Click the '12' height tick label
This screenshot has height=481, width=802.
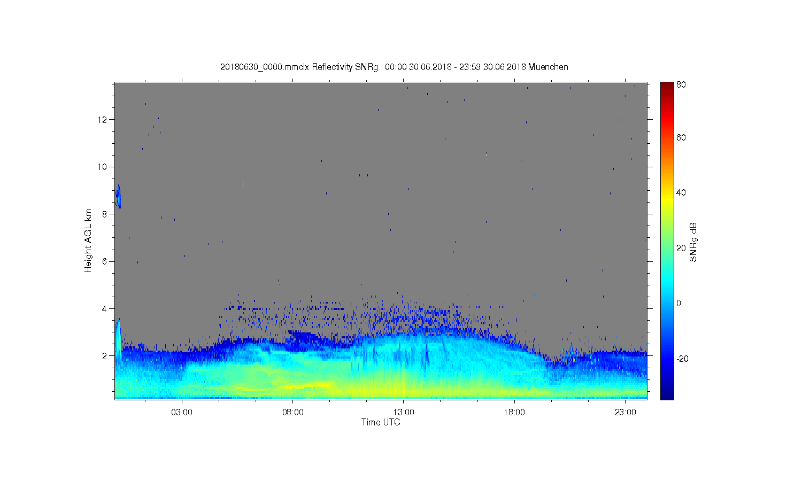tap(103, 120)
